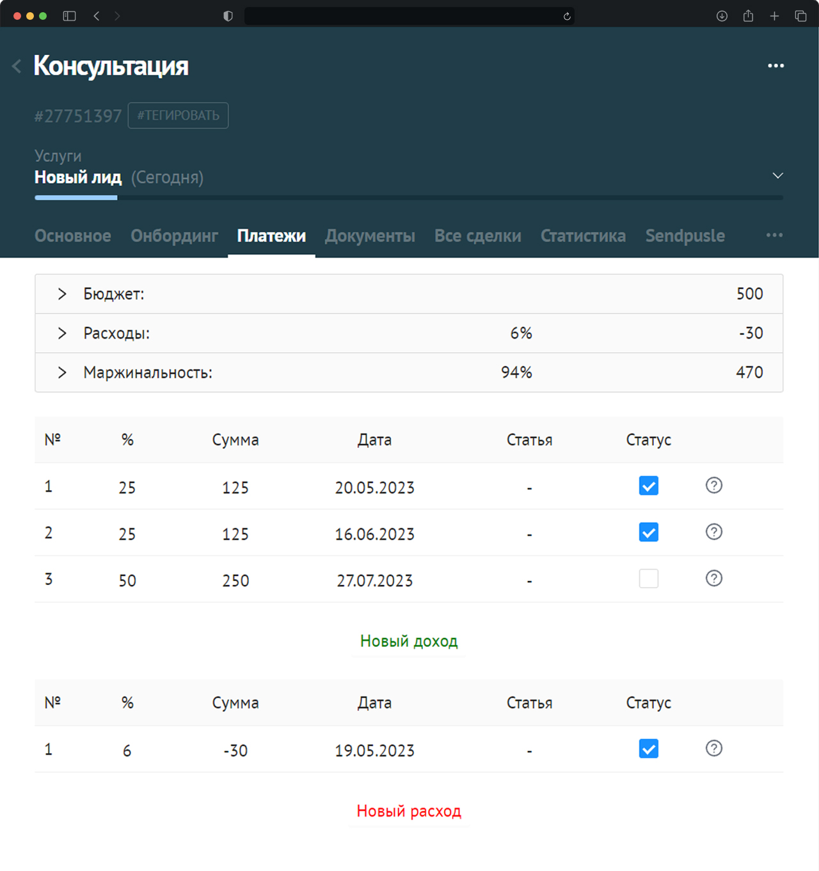The image size is (819, 871).
Task: Click the help icon beside the 27.07.2023 payment
Action: (x=714, y=579)
